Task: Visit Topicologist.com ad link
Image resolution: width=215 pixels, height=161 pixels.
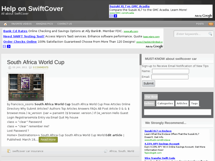Action: coord(153,153)
